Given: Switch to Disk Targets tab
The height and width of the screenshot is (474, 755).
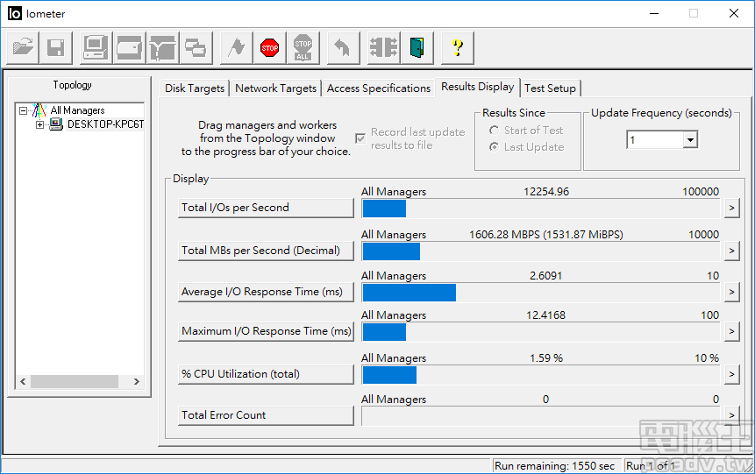Looking at the screenshot, I should point(195,88).
